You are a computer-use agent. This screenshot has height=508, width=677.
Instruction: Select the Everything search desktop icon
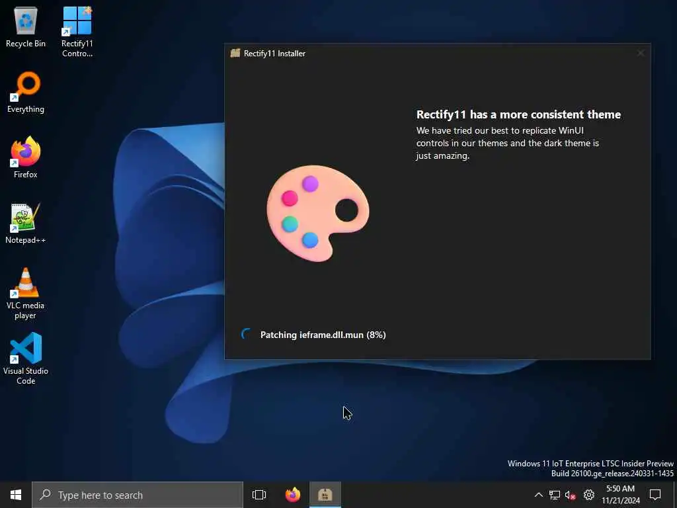click(26, 92)
